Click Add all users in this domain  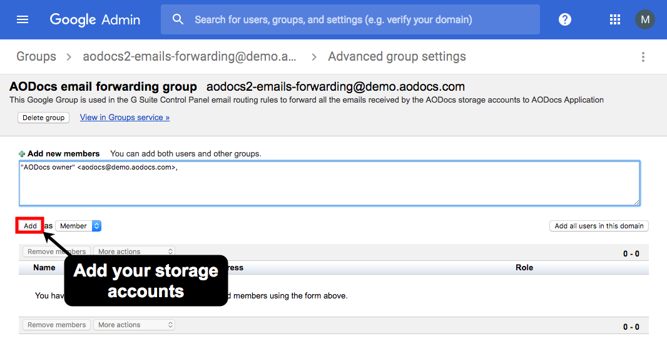coord(599,226)
